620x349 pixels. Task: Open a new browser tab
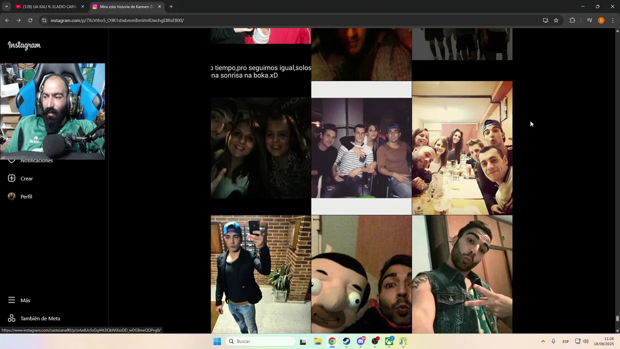point(171,7)
